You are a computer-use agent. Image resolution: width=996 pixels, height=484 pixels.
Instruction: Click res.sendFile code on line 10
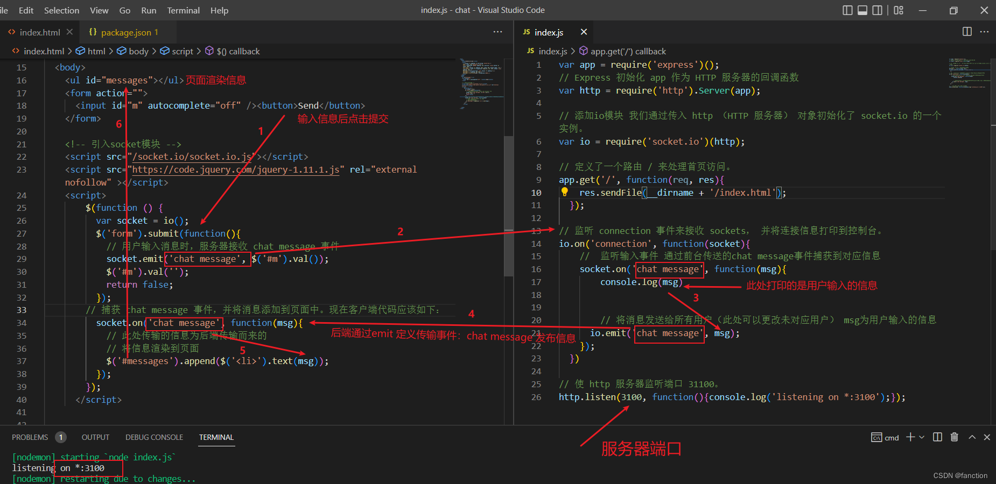[x=682, y=193]
